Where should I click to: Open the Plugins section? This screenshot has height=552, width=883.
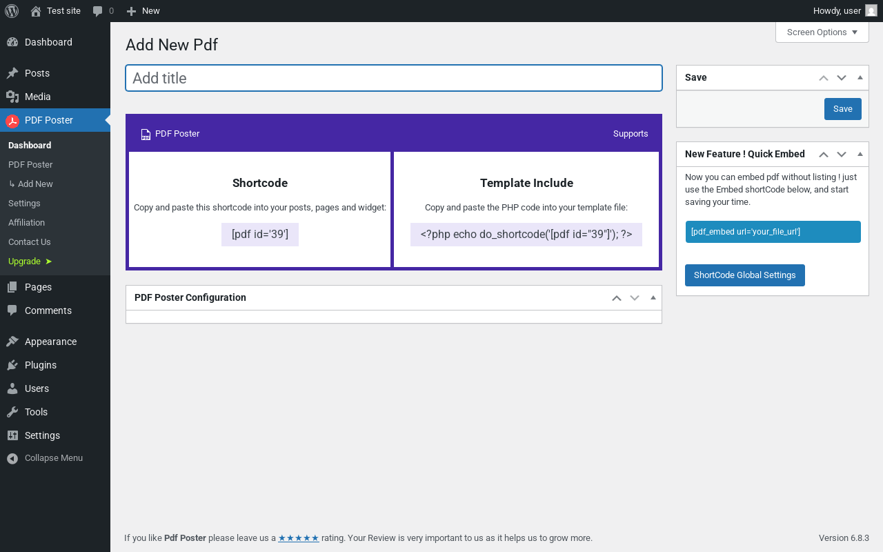(x=40, y=365)
